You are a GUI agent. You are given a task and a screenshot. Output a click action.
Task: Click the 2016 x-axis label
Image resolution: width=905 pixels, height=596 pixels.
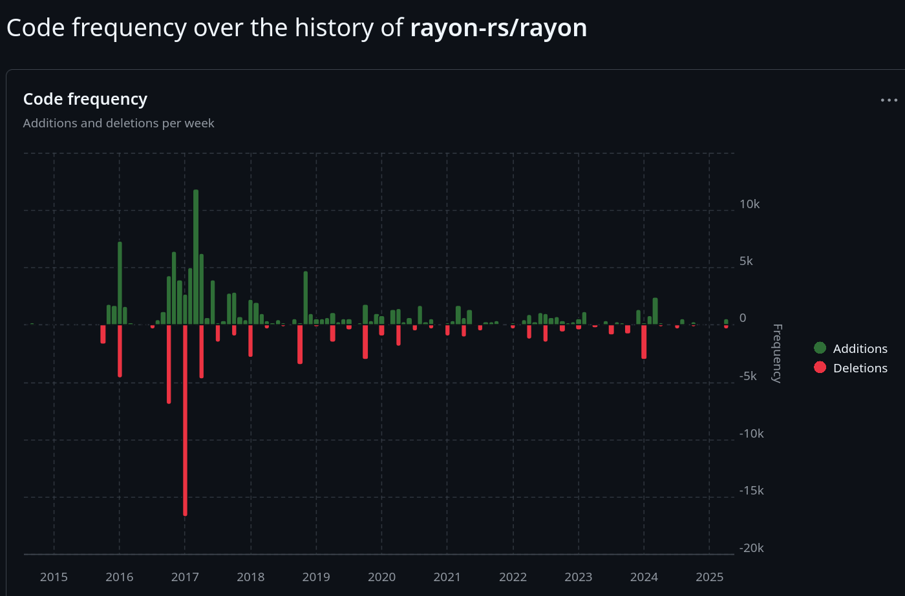click(120, 577)
